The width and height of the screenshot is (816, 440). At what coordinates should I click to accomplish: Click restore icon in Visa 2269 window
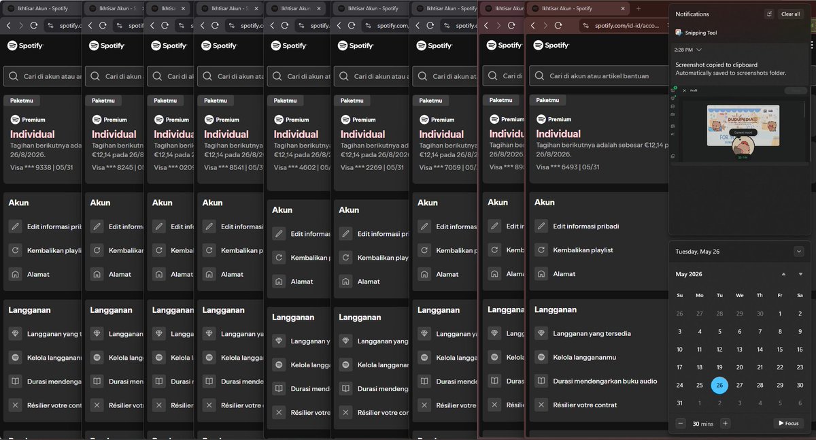345,258
